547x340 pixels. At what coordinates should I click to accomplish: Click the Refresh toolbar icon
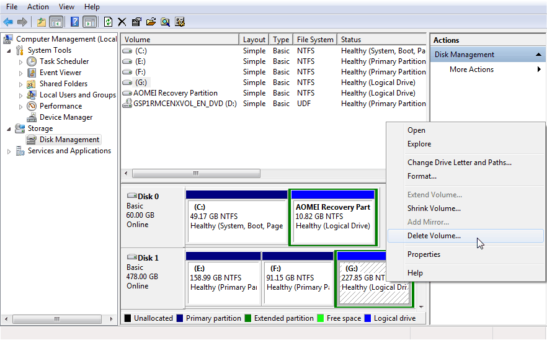coord(108,22)
